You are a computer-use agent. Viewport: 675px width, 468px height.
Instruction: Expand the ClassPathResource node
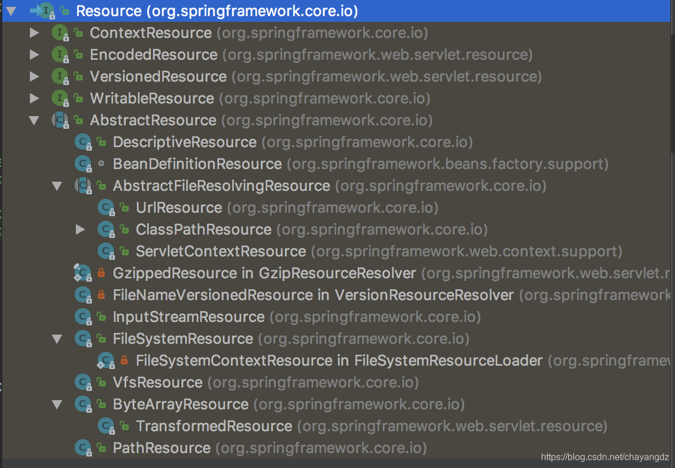[80, 230]
